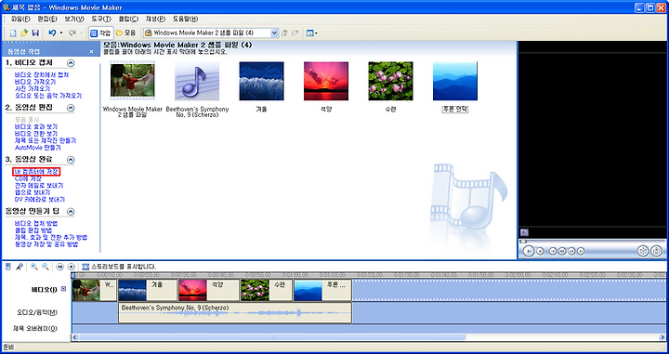Select the 석양 sunset clip thumbnail
Image resolution: width=669 pixels, height=354 pixels.
click(x=326, y=81)
